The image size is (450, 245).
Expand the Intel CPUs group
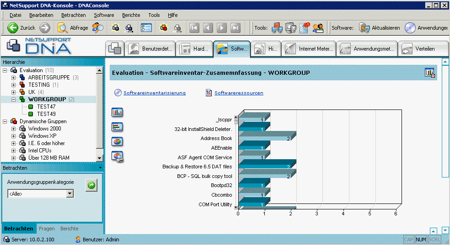pyautogui.click(x=13, y=151)
